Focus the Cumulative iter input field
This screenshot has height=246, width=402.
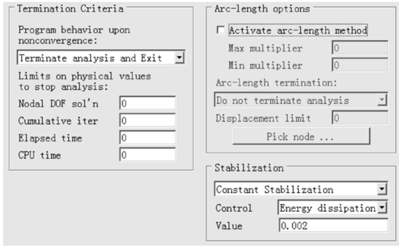tap(147, 121)
